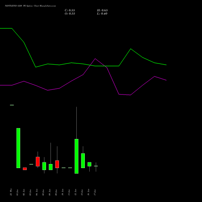
Task: Click the closing price C: 0.55 value
Action: pyautogui.click(x=70, y=11)
